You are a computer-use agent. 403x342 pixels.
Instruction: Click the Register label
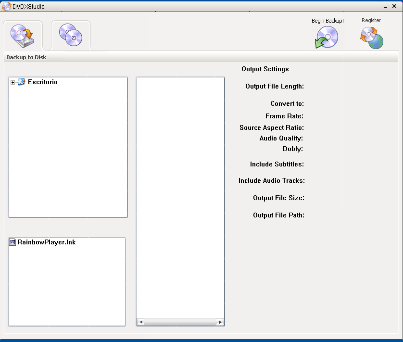(x=371, y=20)
